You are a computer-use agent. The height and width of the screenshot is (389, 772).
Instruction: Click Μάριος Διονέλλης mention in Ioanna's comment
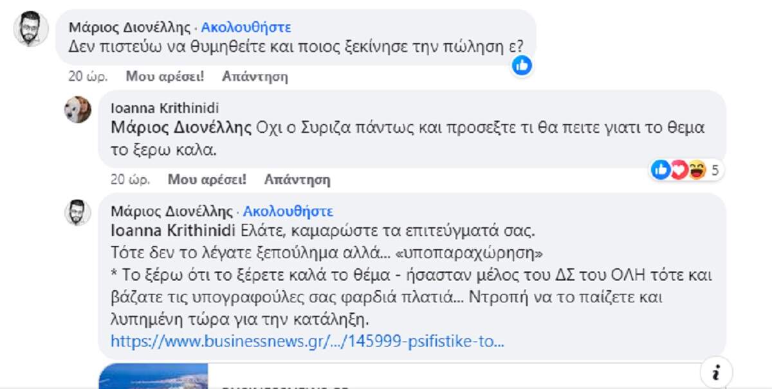(181, 128)
